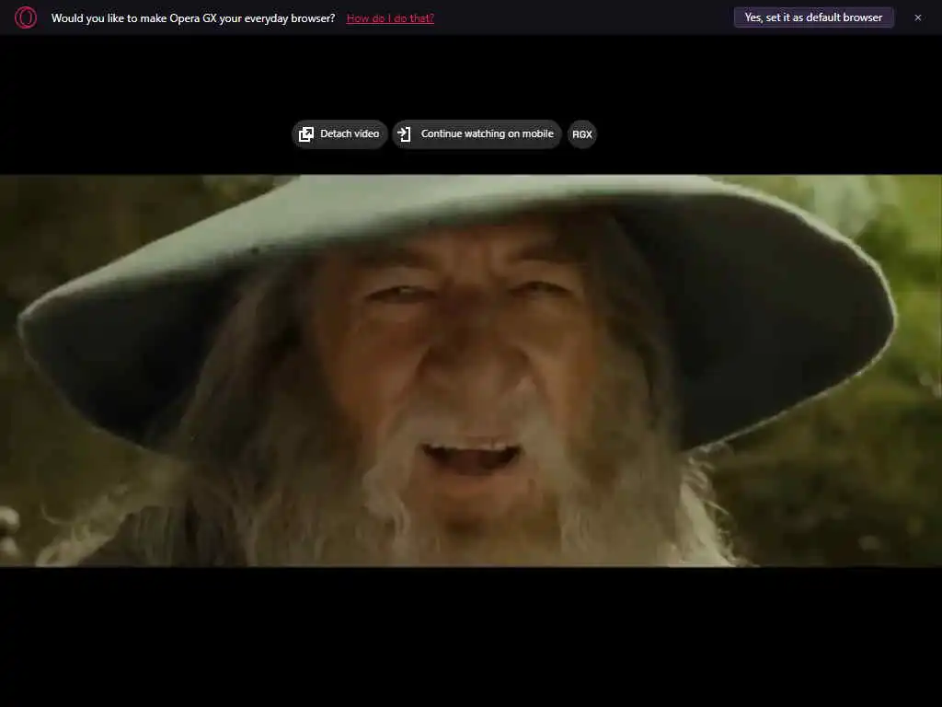Dismiss the default browser notification bar
Screen dimensions: 942x707
[x=917, y=17]
